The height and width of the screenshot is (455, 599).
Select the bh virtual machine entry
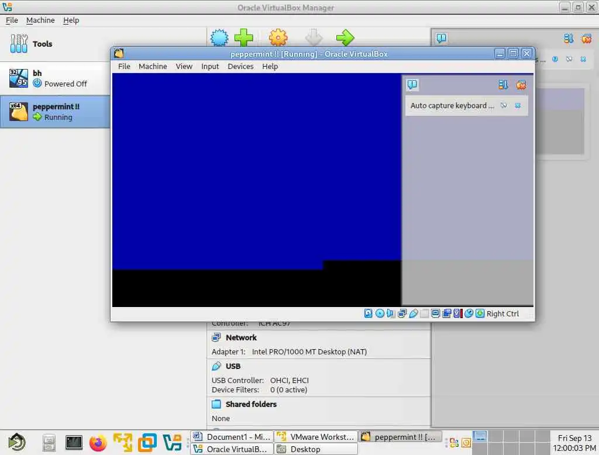(55, 78)
